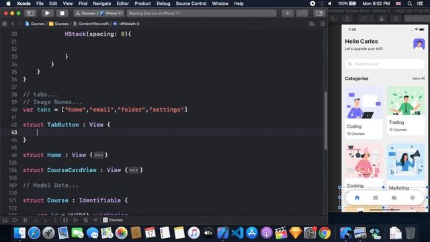
Task: Open the File menu
Action: click(40, 3)
